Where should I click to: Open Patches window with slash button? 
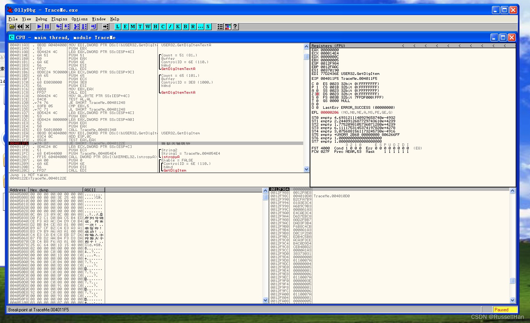point(170,27)
